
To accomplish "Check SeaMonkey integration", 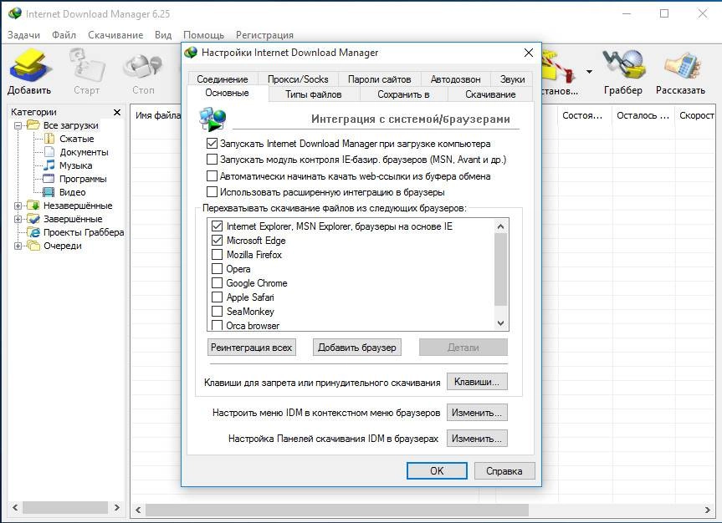I will click(217, 312).
